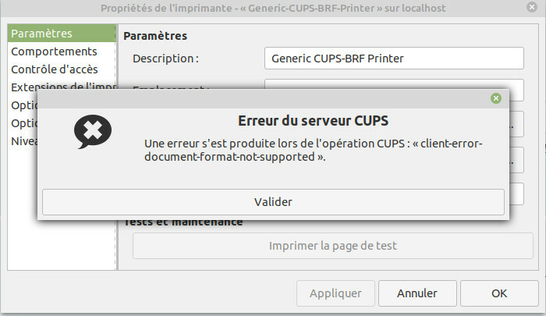Cancel with the Annuler button
The height and width of the screenshot is (316, 546).
(417, 293)
